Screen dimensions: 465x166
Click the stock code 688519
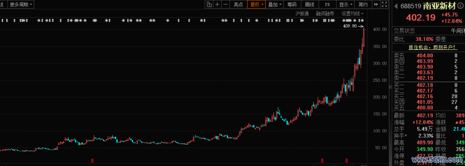[x=411, y=6]
